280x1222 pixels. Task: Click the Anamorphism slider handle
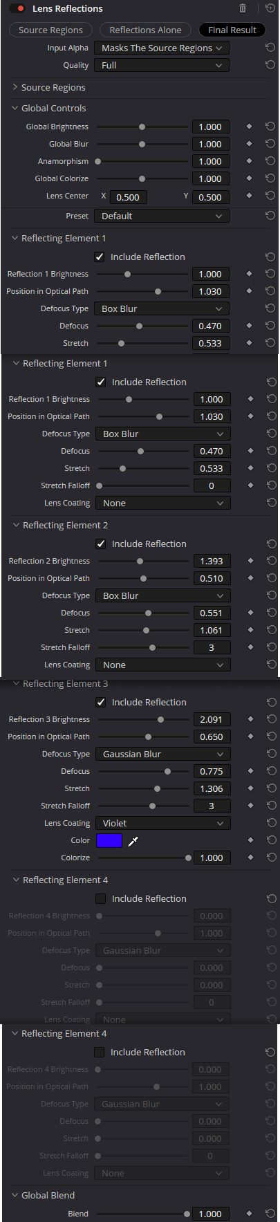[97, 161]
